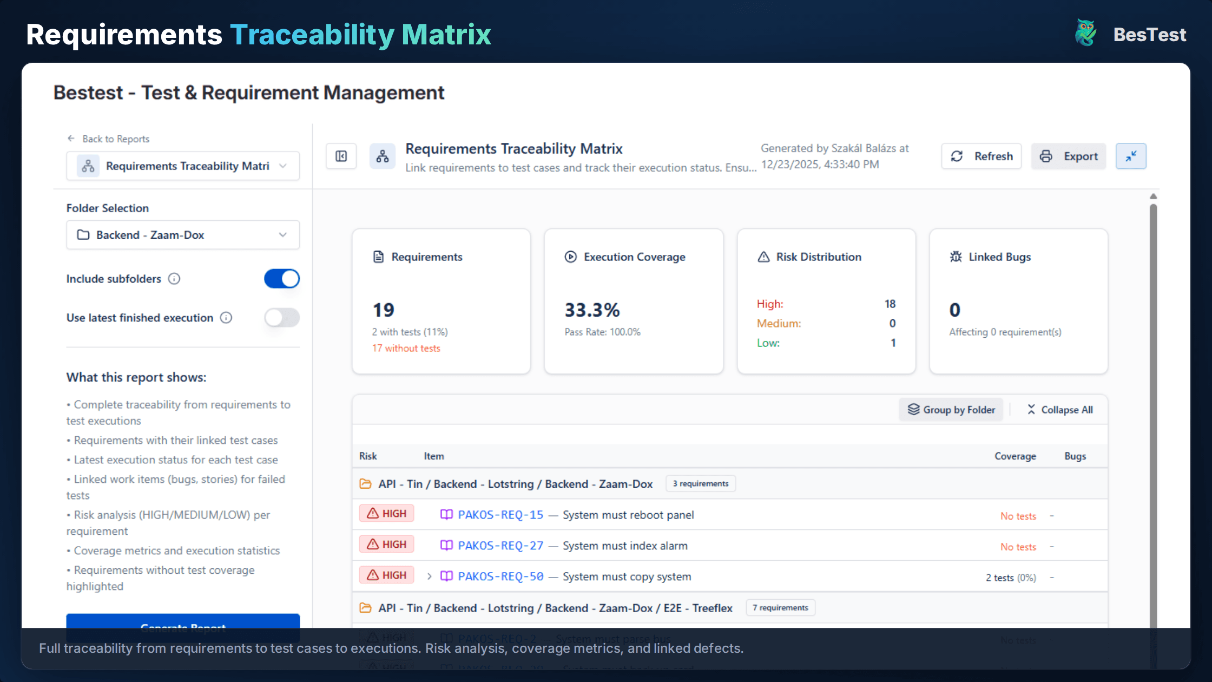Disable the Include subfolders toggle
The width and height of the screenshot is (1212, 682).
(x=281, y=278)
